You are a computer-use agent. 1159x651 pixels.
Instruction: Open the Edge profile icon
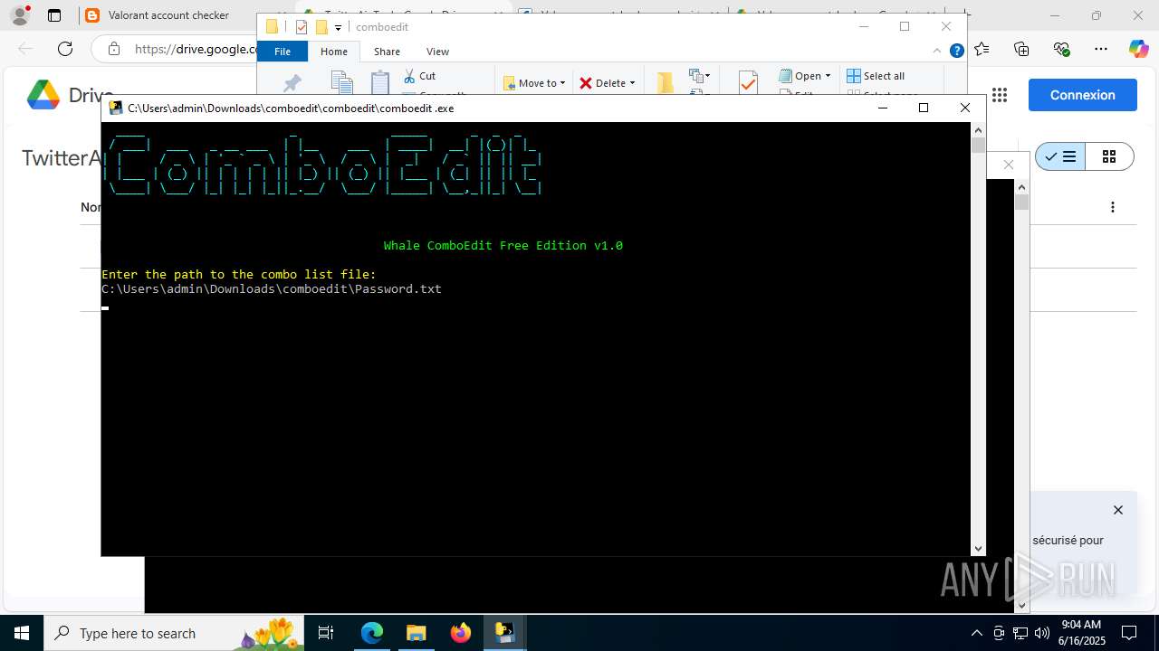20,15
